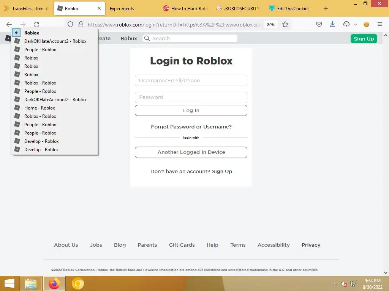
Task: Open Forgot Password or Username link
Action: 191,127
